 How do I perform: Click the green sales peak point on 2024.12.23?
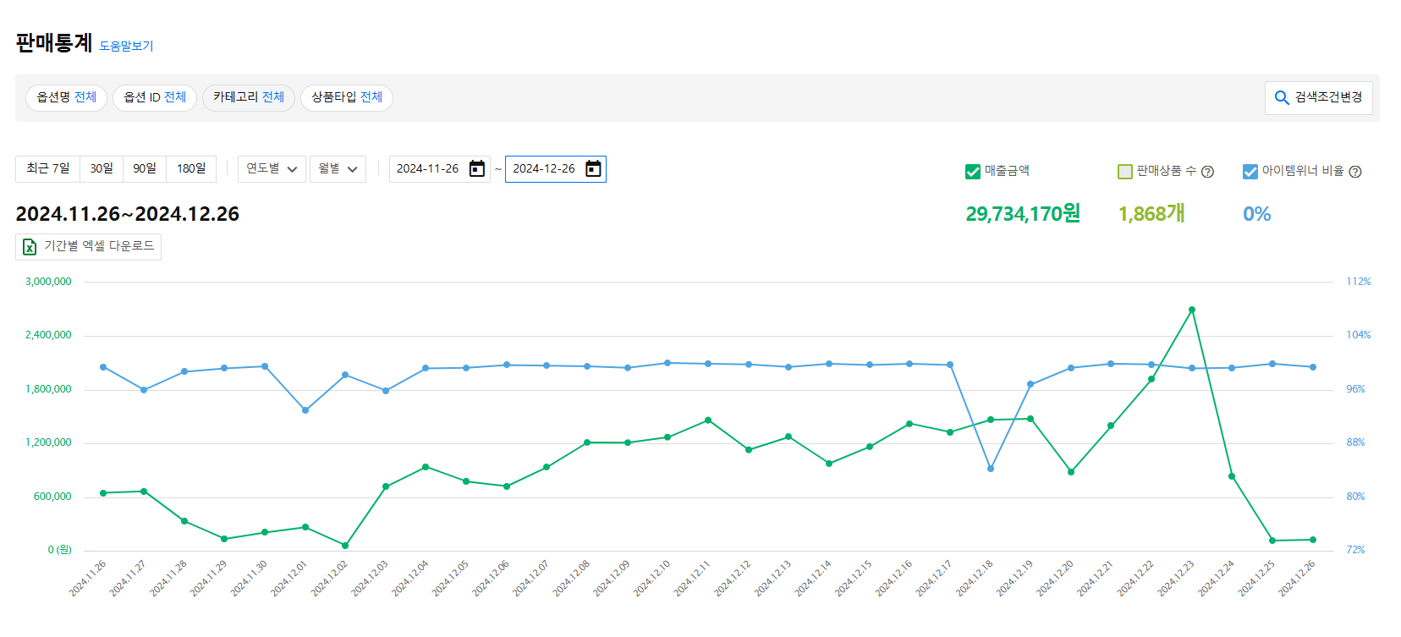(x=1191, y=310)
